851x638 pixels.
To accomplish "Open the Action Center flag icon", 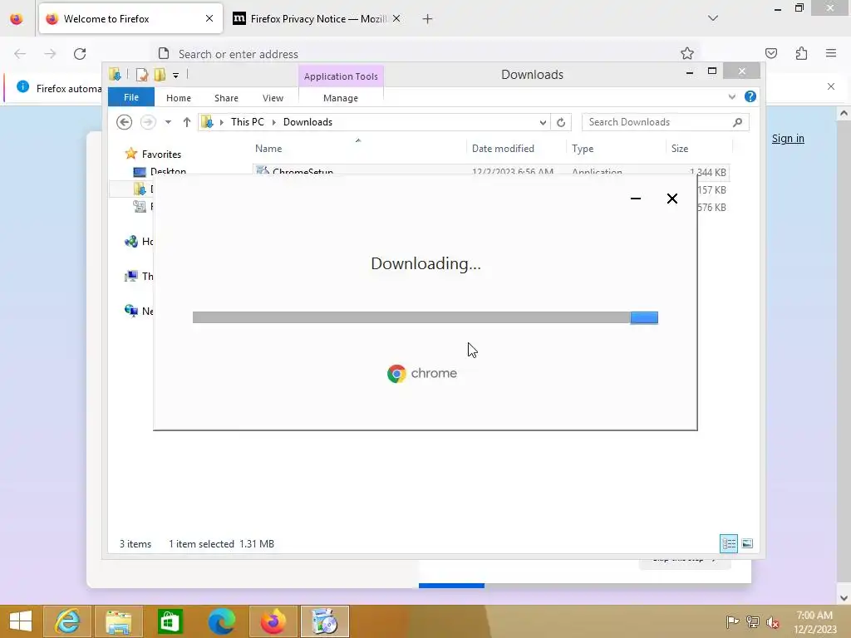I will tap(732, 621).
